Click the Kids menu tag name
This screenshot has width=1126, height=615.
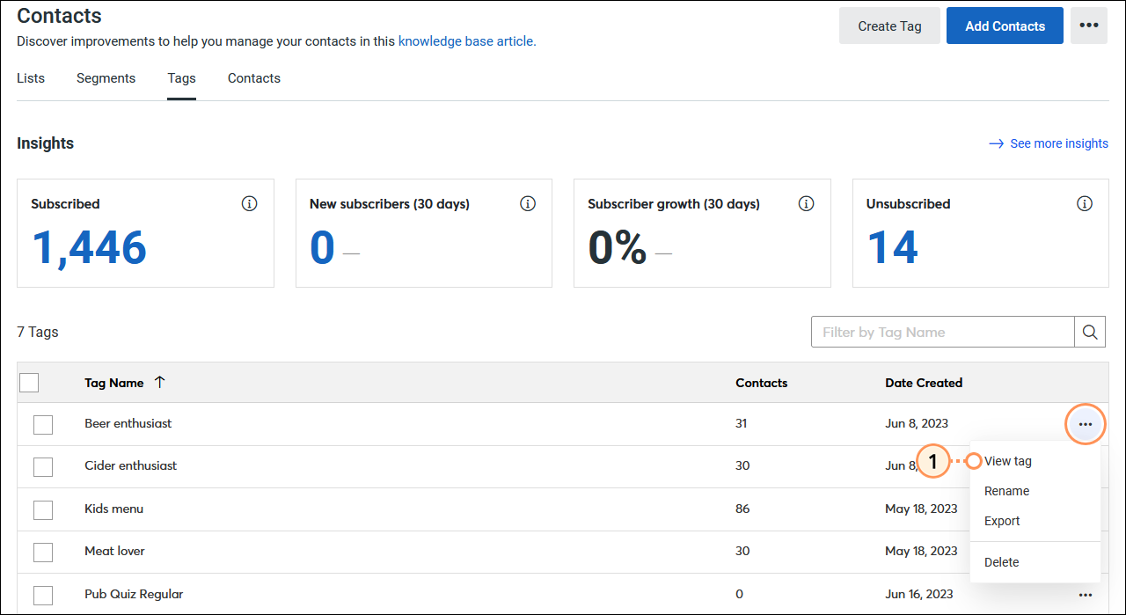coord(114,509)
